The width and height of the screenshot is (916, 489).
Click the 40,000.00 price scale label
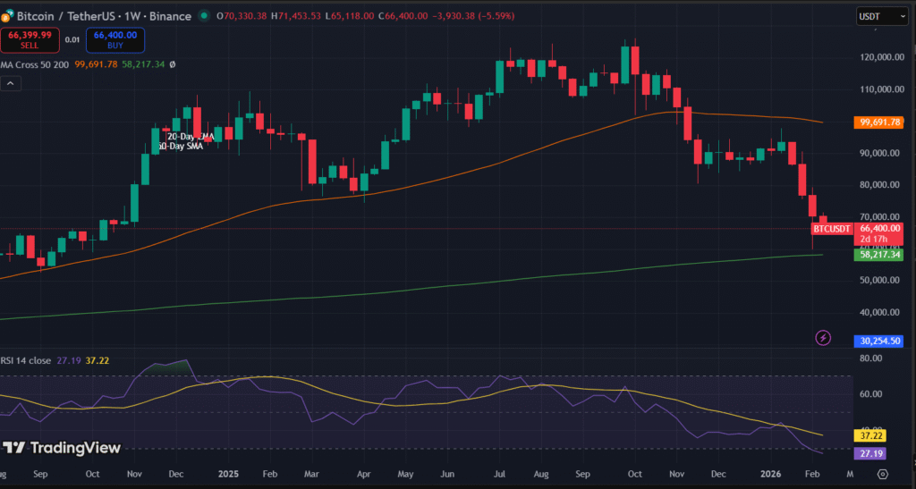pyautogui.click(x=880, y=312)
